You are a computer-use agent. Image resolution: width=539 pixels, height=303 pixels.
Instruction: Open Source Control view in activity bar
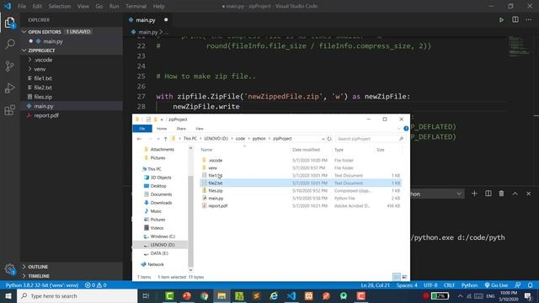pyautogui.click(x=9, y=66)
